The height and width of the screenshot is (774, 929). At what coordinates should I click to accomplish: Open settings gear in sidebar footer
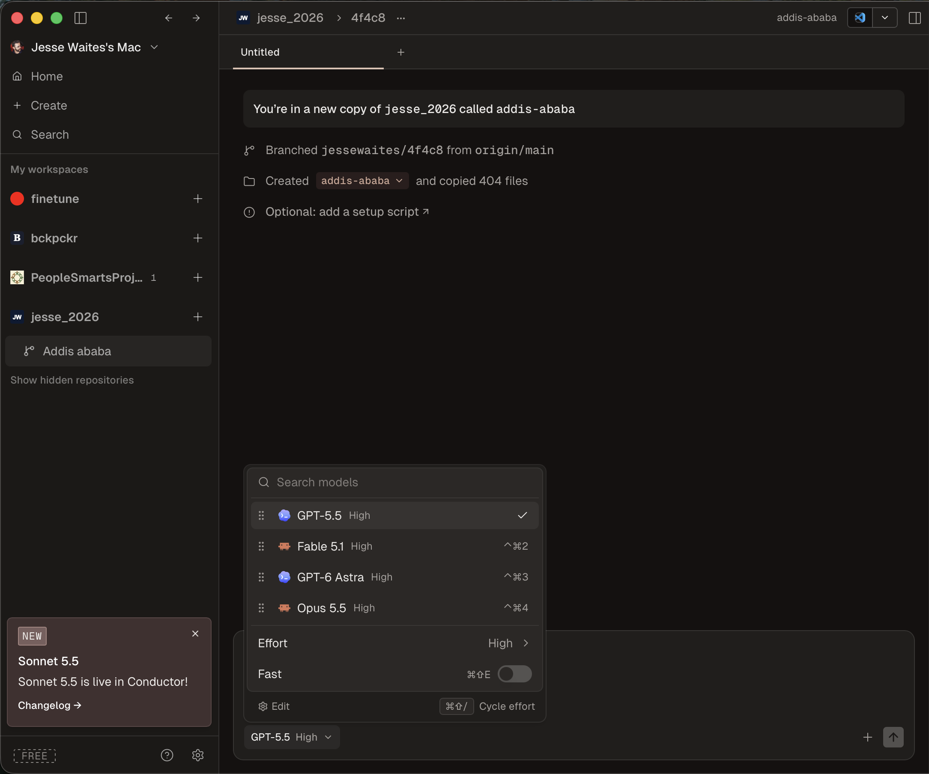pyautogui.click(x=198, y=755)
